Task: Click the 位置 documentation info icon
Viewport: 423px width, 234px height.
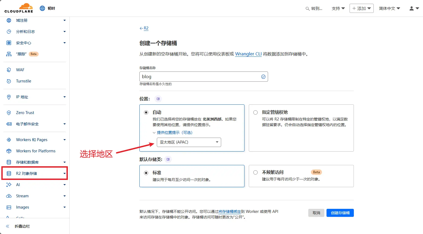Action: [158, 99]
